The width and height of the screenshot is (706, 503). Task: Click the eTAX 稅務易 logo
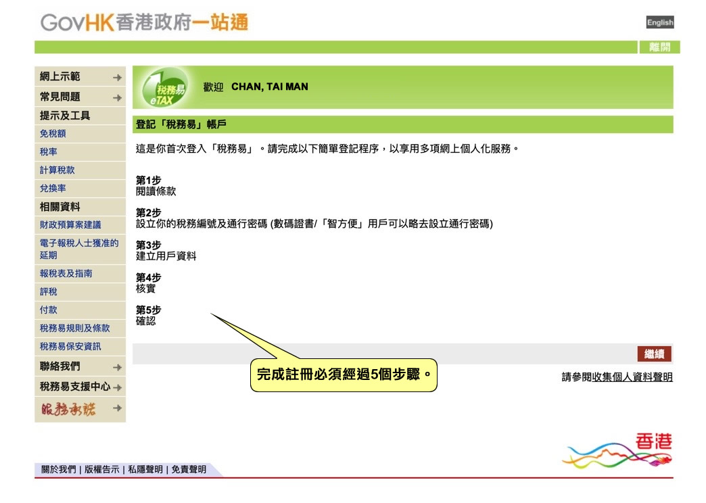click(165, 87)
